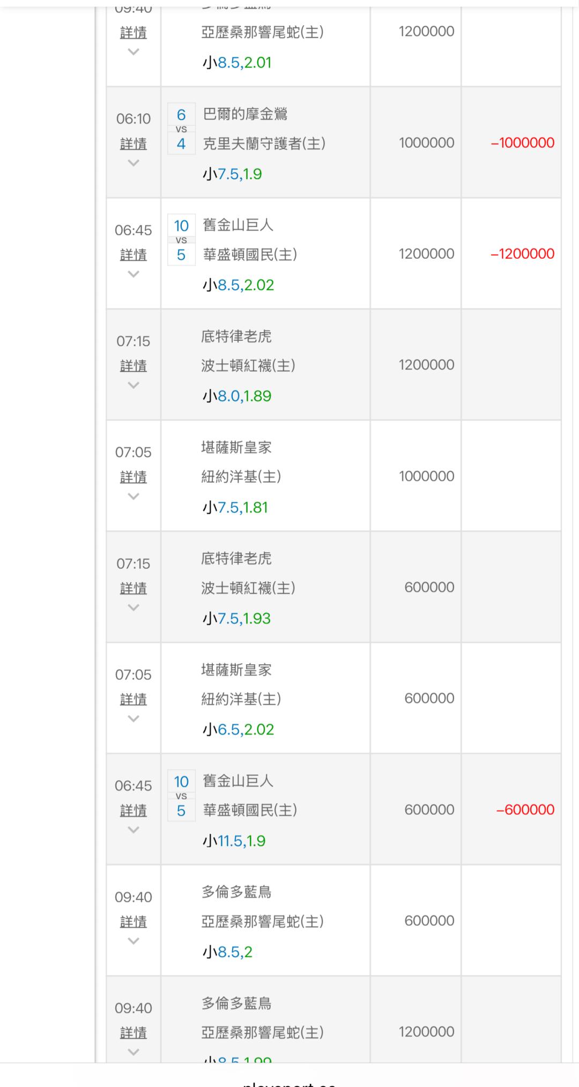Viewport: 579px width, 1087px height.
Task: Expand the chevron under the 06:10 Baltimore game
Action: point(133,163)
